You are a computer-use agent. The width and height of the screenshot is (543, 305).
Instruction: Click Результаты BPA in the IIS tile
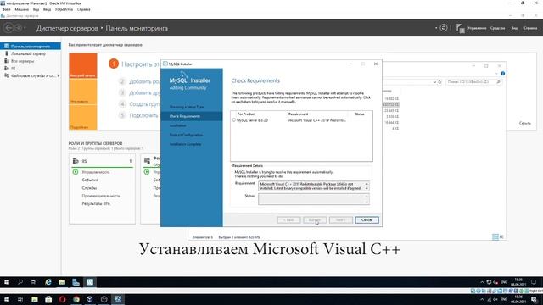(x=96, y=203)
